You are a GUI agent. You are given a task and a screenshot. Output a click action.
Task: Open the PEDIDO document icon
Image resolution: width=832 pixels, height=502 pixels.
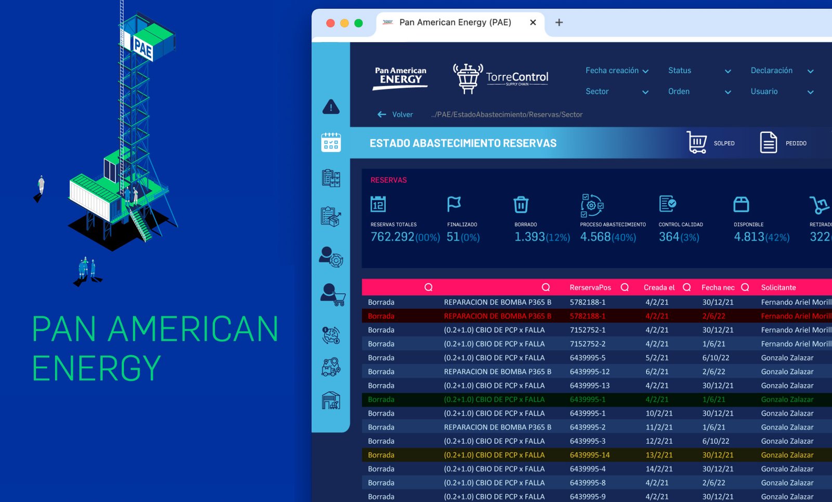pyautogui.click(x=768, y=143)
